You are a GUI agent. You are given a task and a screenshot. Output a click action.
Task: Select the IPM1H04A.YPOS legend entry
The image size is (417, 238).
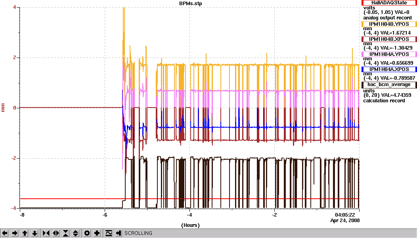point(389,54)
